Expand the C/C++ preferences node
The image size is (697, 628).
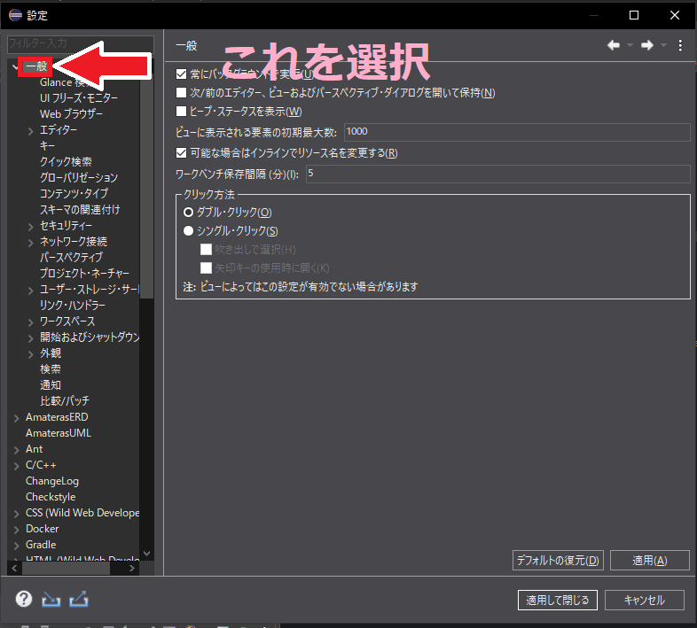point(17,465)
